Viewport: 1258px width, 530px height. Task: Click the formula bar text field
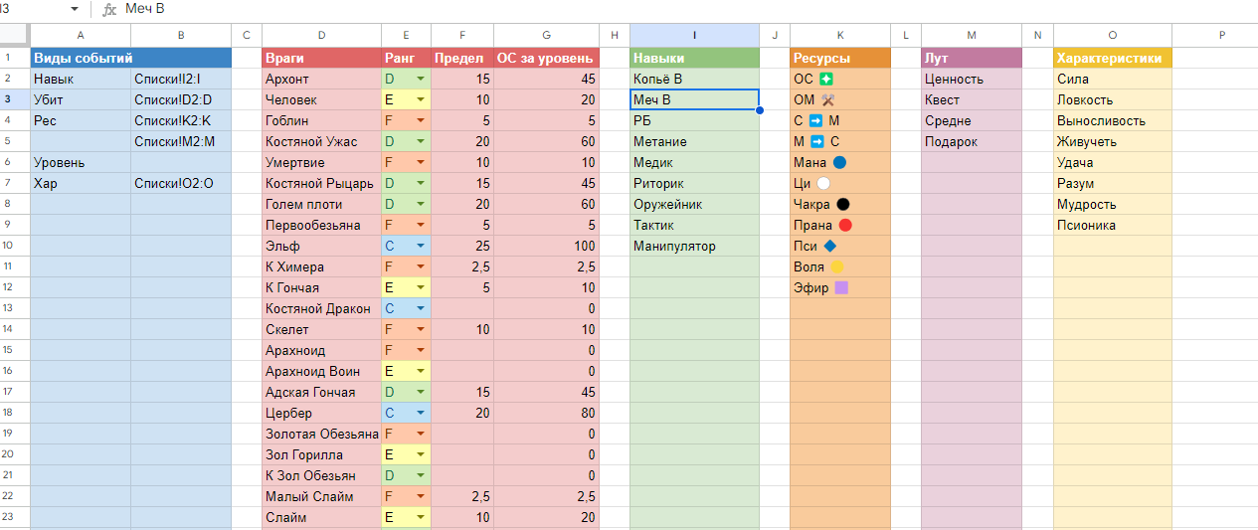pyautogui.click(x=597, y=9)
